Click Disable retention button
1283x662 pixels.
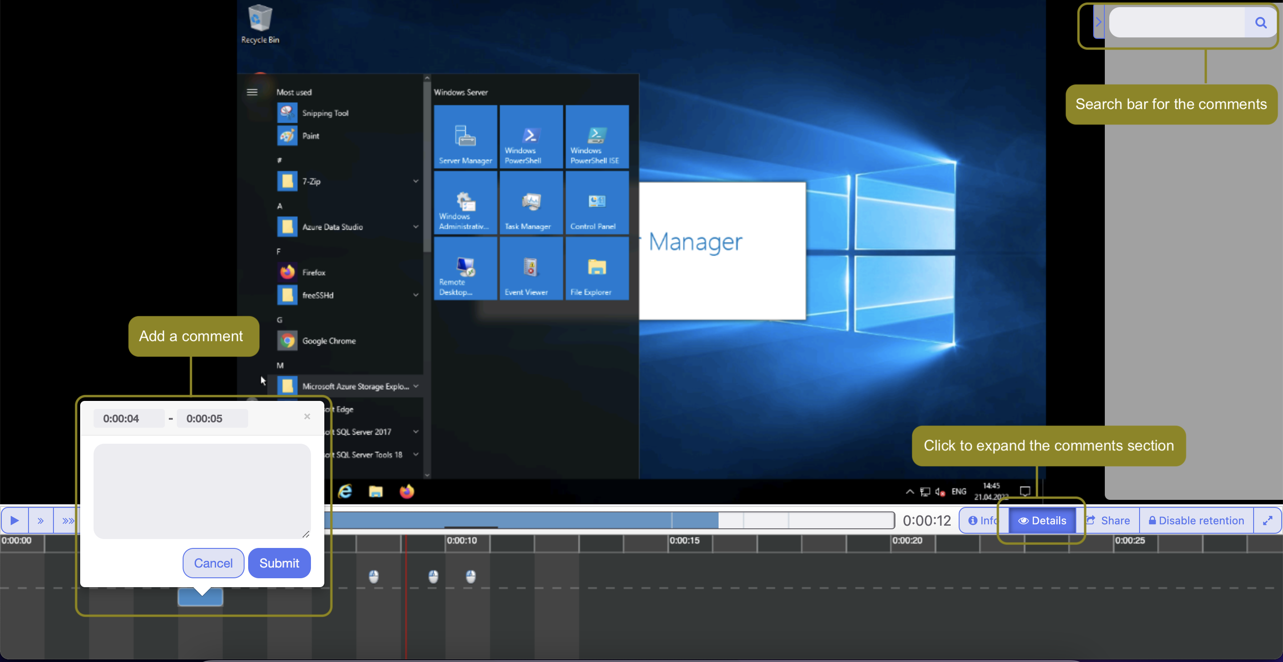[1196, 520]
